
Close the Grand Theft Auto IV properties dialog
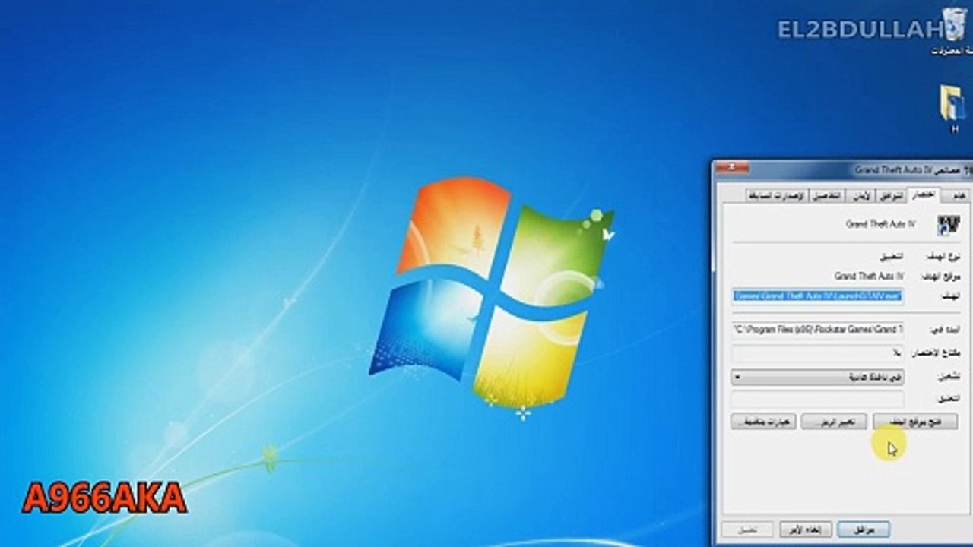732,168
